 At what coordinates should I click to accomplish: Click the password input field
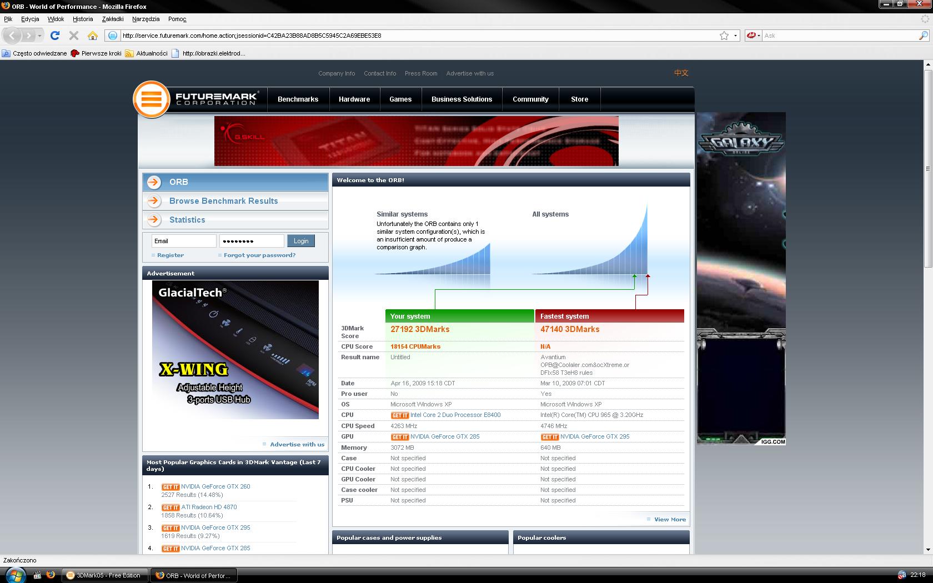(x=252, y=241)
